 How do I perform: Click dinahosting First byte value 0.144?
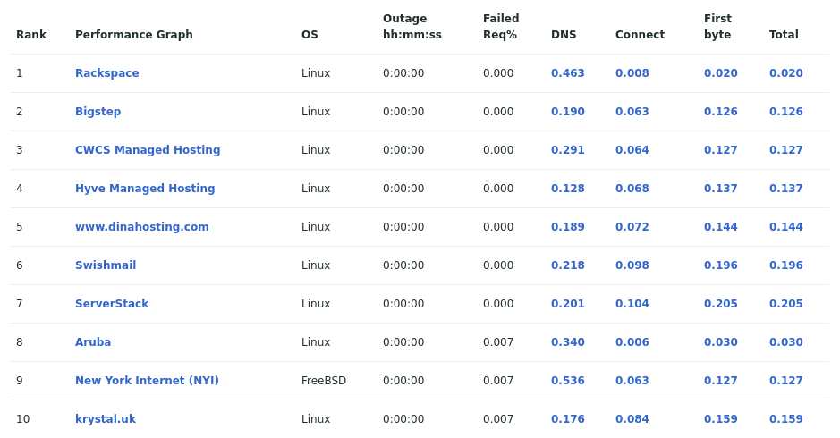[x=720, y=227]
